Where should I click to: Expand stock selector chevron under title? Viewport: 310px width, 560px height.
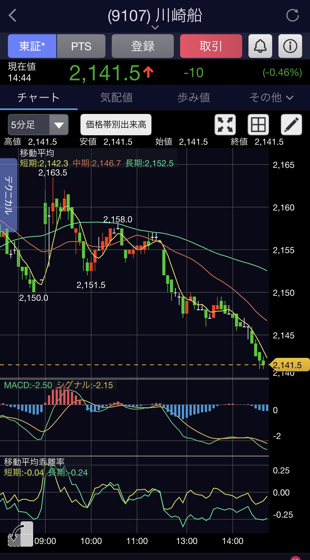point(155,27)
